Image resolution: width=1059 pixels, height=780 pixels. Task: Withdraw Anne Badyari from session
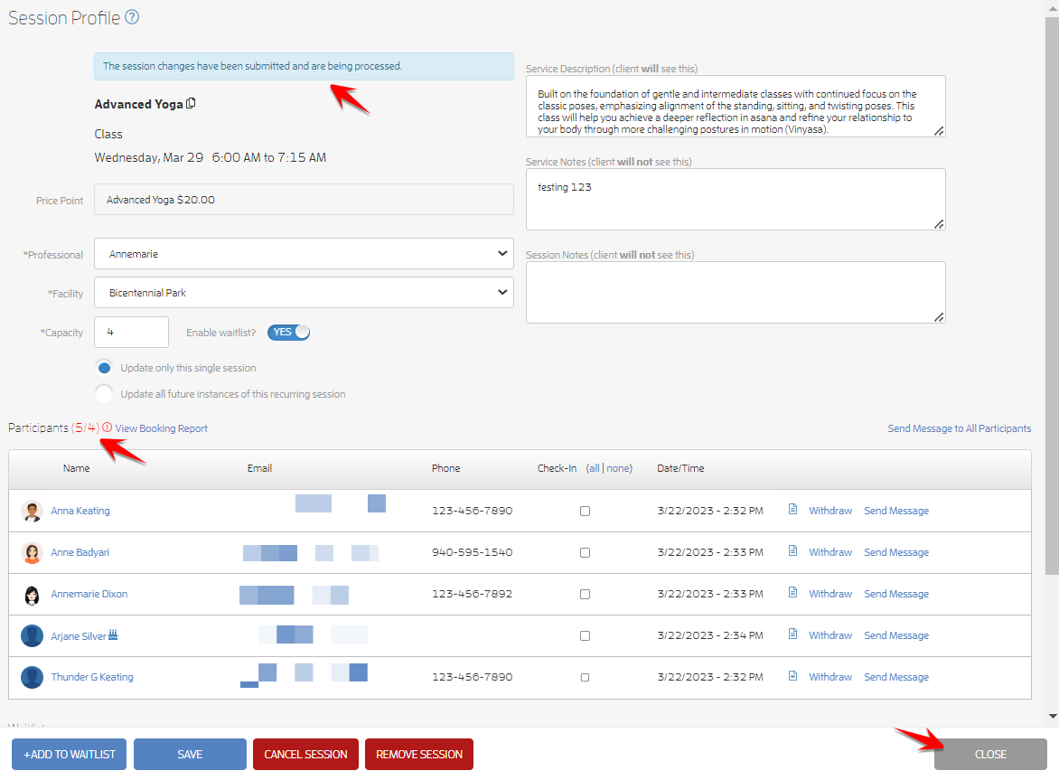(x=830, y=552)
